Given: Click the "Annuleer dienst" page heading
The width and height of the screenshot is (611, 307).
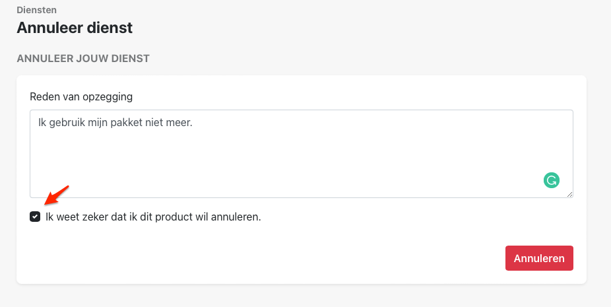Looking at the screenshot, I should point(75,28).
